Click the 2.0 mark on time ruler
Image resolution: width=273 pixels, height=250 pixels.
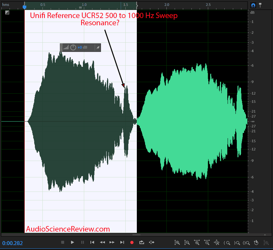tap(167, 5)
